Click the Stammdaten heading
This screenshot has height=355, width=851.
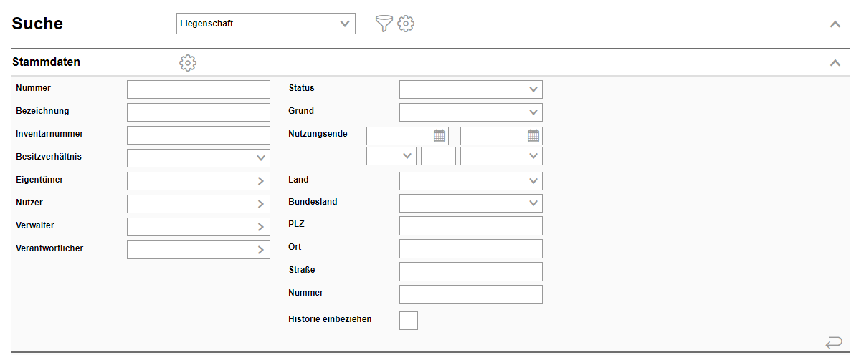point(46,62)
